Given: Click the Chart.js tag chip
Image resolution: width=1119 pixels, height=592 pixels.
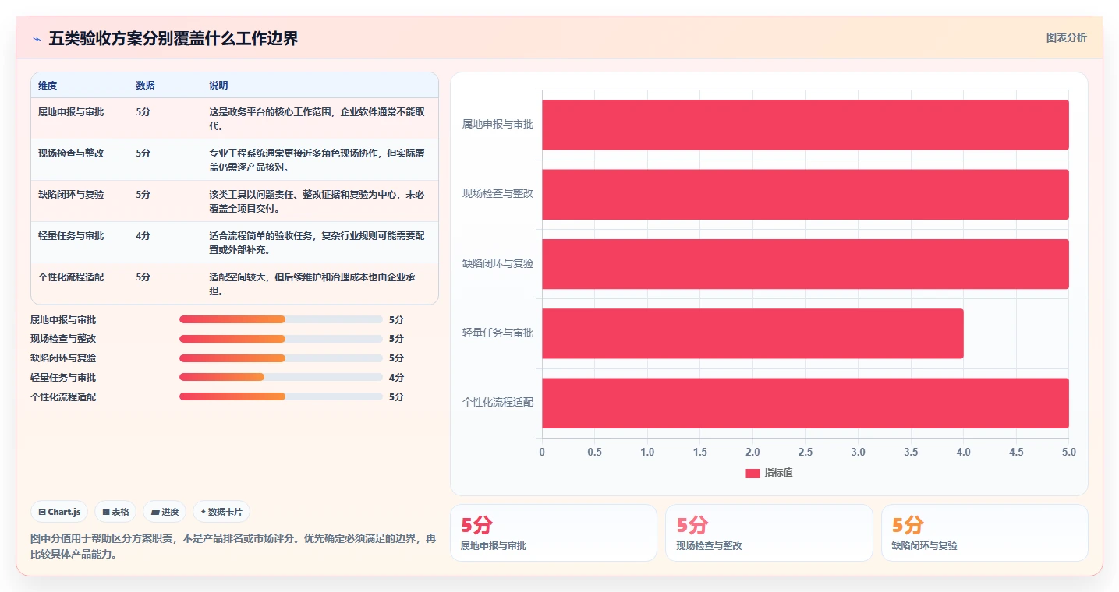Looking at the screenshot, I should [59, 512].
